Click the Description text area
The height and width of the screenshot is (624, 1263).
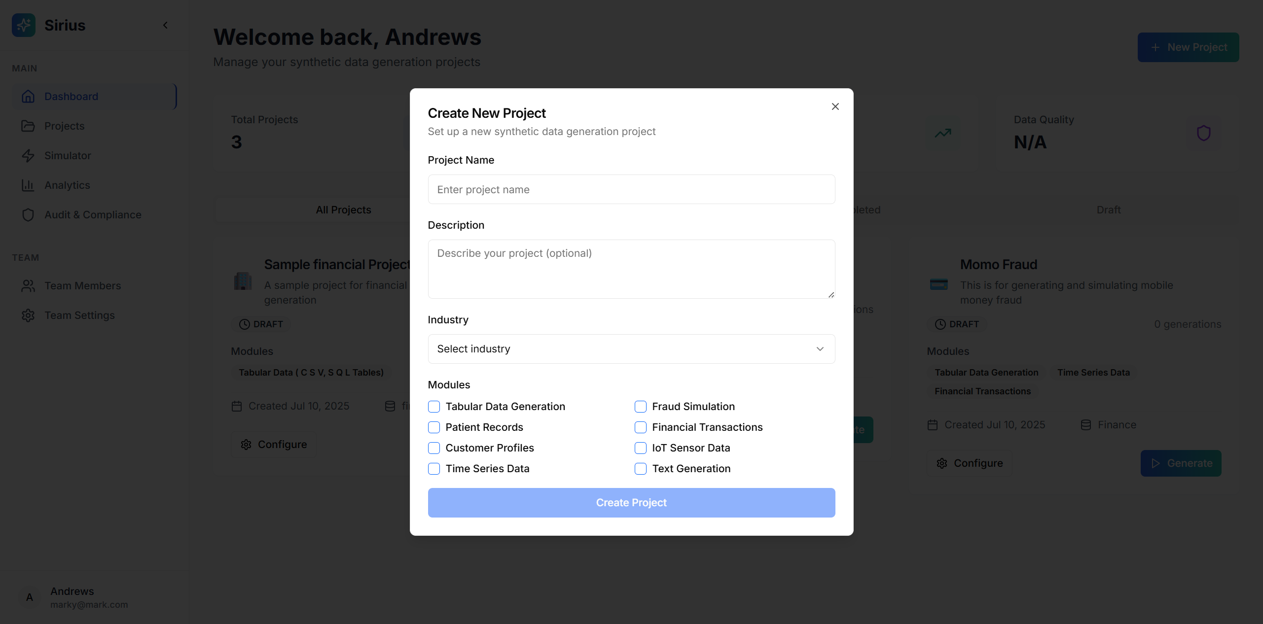point(631,269)
